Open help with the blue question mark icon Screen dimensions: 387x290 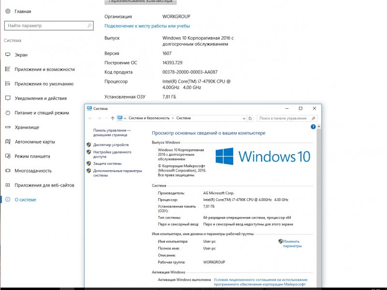[313, 127]
